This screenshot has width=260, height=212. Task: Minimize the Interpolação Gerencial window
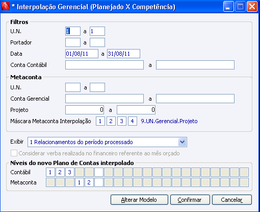[x=228, y=7]
